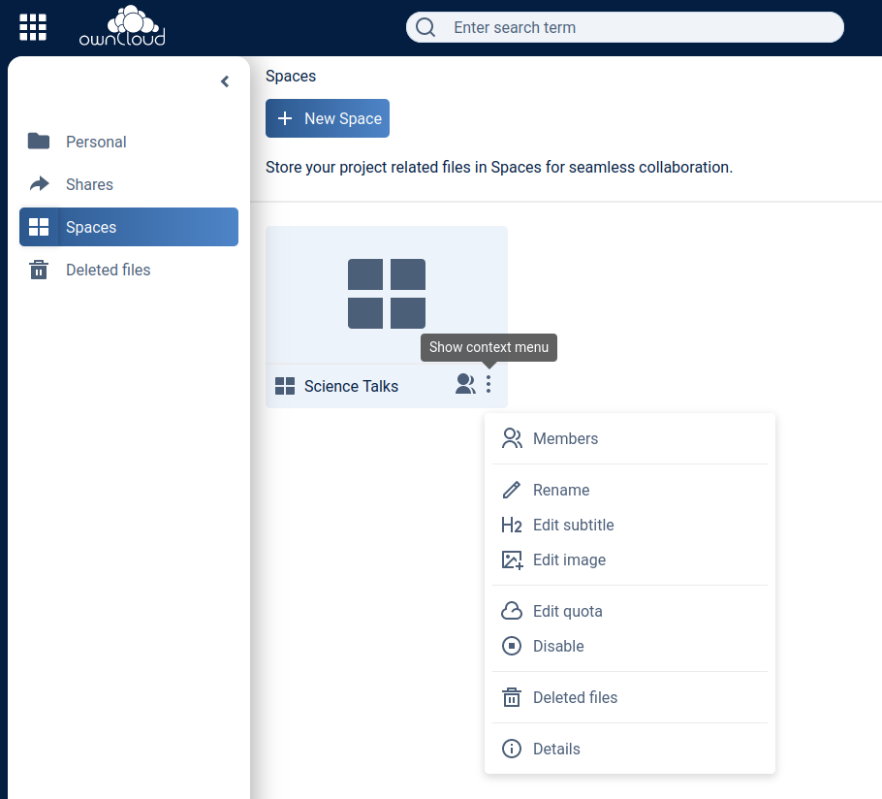882x799 pixels.
Task: Go to Shares in the sidebar
Action: click(x=89, y=184)
